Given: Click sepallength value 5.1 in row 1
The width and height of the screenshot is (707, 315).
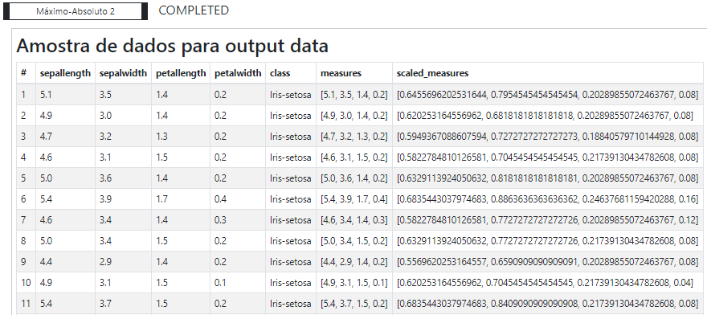Looking at the screenshot, I should click(65, 94).
